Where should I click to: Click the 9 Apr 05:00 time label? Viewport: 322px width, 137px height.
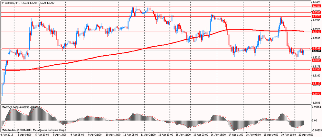[x=77, y=135]
